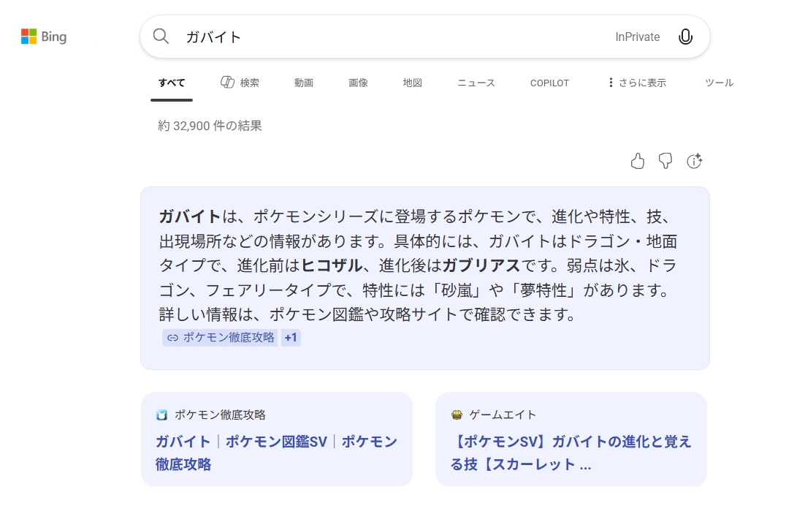Click the Bing logo
This screenshot has height=506, width=786.
click(44, 37)
